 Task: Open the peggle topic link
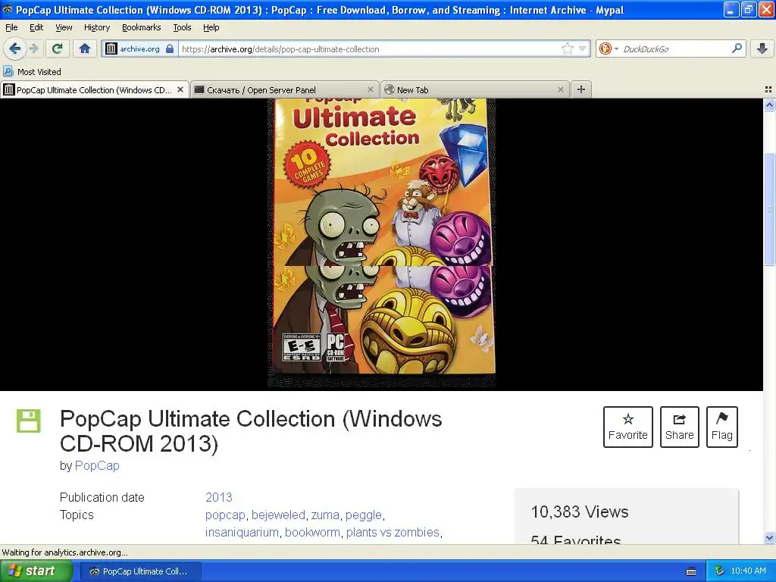point(363,515)
